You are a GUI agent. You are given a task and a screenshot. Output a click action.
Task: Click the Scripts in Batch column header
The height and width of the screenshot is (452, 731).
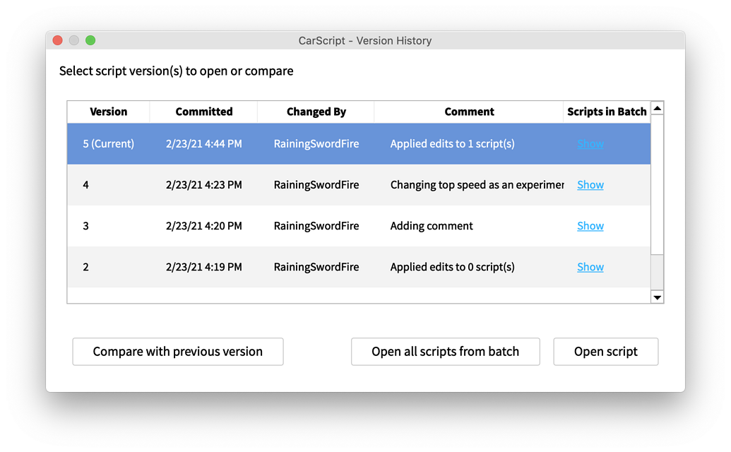click(x=606, y=112)
